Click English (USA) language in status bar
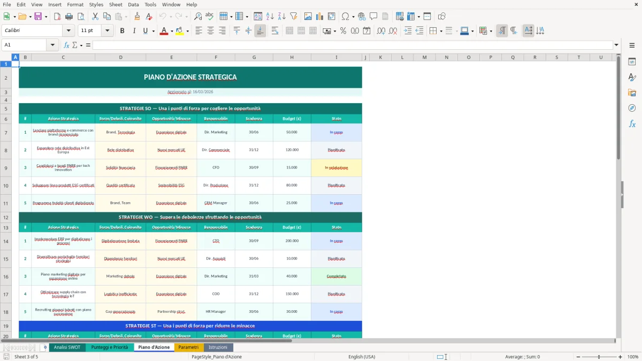 362,357
